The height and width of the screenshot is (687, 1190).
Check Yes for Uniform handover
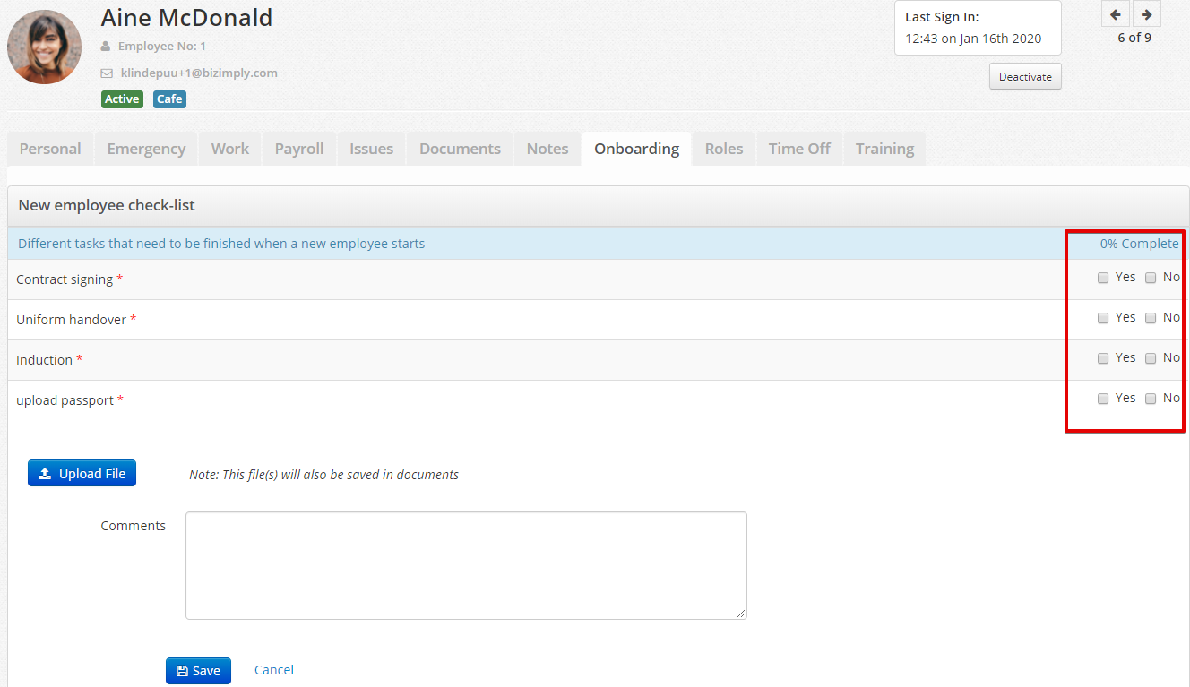[1103, 318]
